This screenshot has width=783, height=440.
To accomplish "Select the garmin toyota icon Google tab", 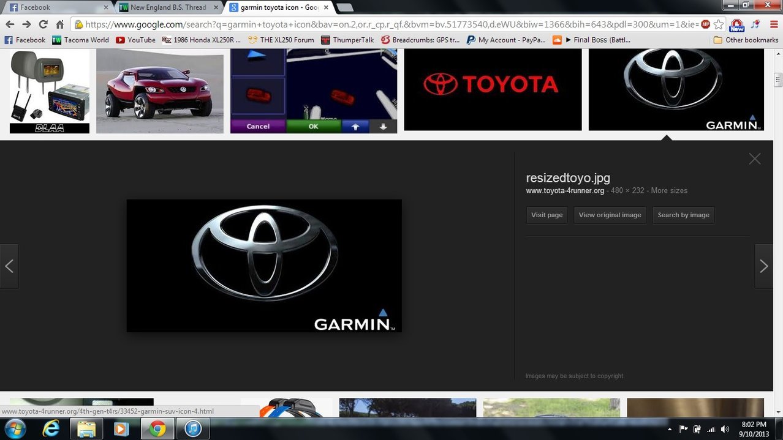I will (279, 7).
